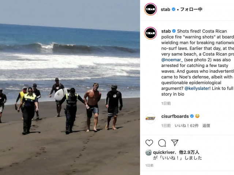The height and width of the screenshot is (175, 234).
Task: View いいね！62件 likes on comment
Action: point(186,125)
